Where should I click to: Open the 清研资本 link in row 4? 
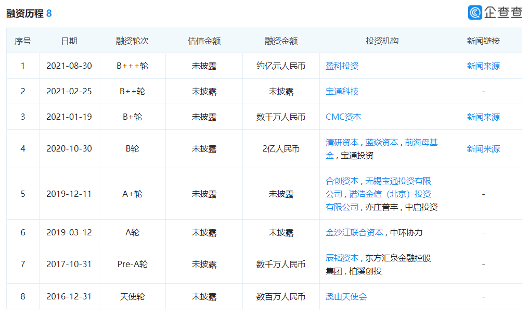point(342,143)
